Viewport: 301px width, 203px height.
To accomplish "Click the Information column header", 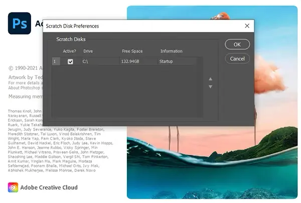I will pos(171,51).
